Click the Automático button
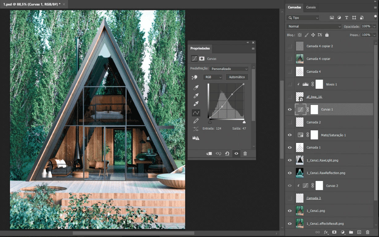Viewport: 379px width, 237px height. [x=237, y=77]
